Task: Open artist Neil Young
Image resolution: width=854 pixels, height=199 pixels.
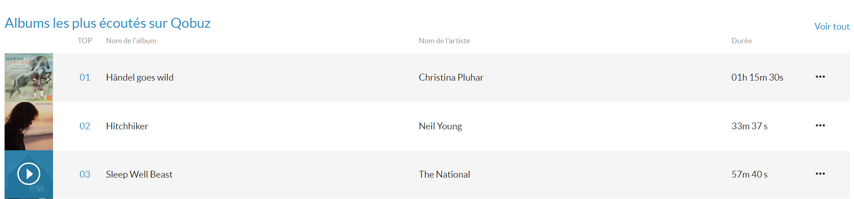Action: click(x=440, y=126)
